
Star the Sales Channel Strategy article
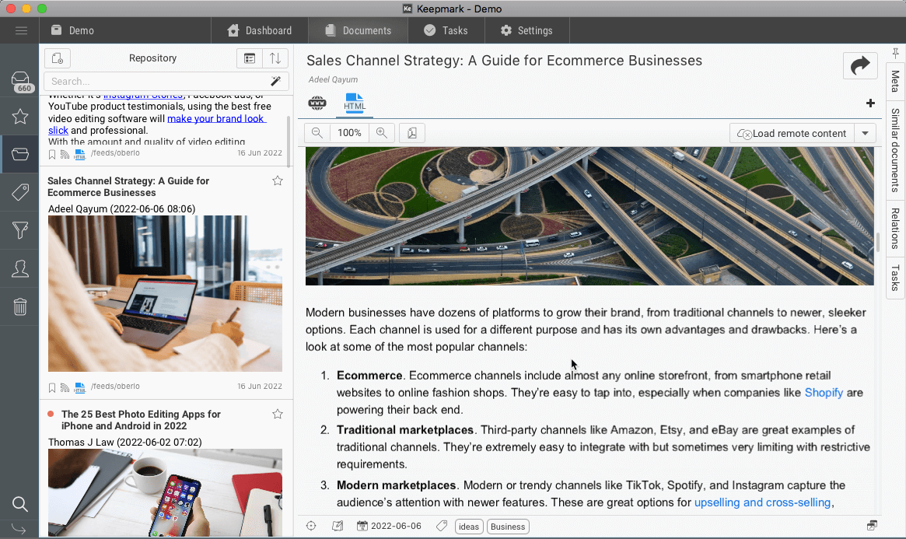point(278,181)
